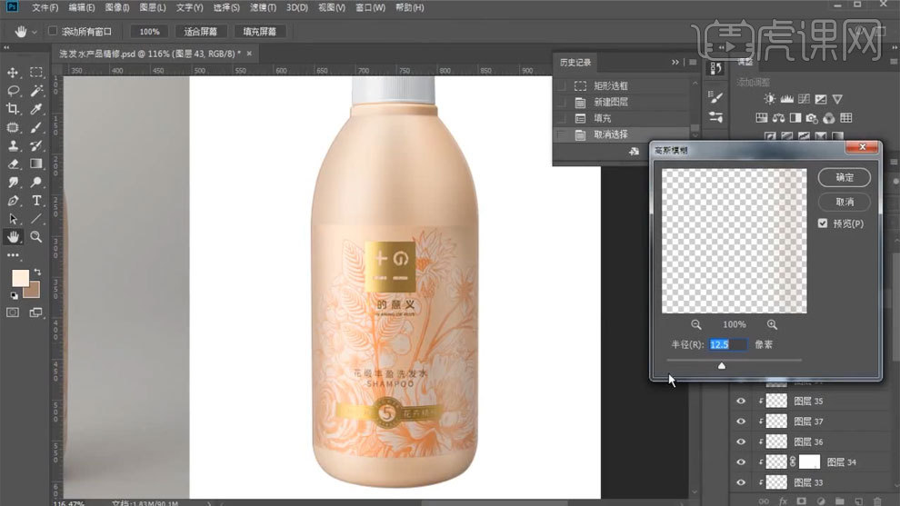
Task: Select the Eyedropper tool
Action: tap(36, 109)
